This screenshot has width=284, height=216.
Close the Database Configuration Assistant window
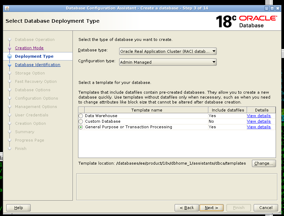pos(278,8)
